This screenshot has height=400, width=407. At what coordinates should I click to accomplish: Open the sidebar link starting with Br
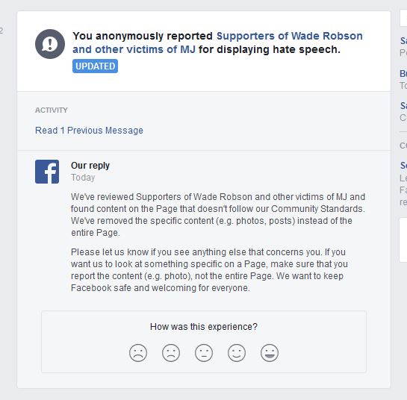[x=403, y=73]
